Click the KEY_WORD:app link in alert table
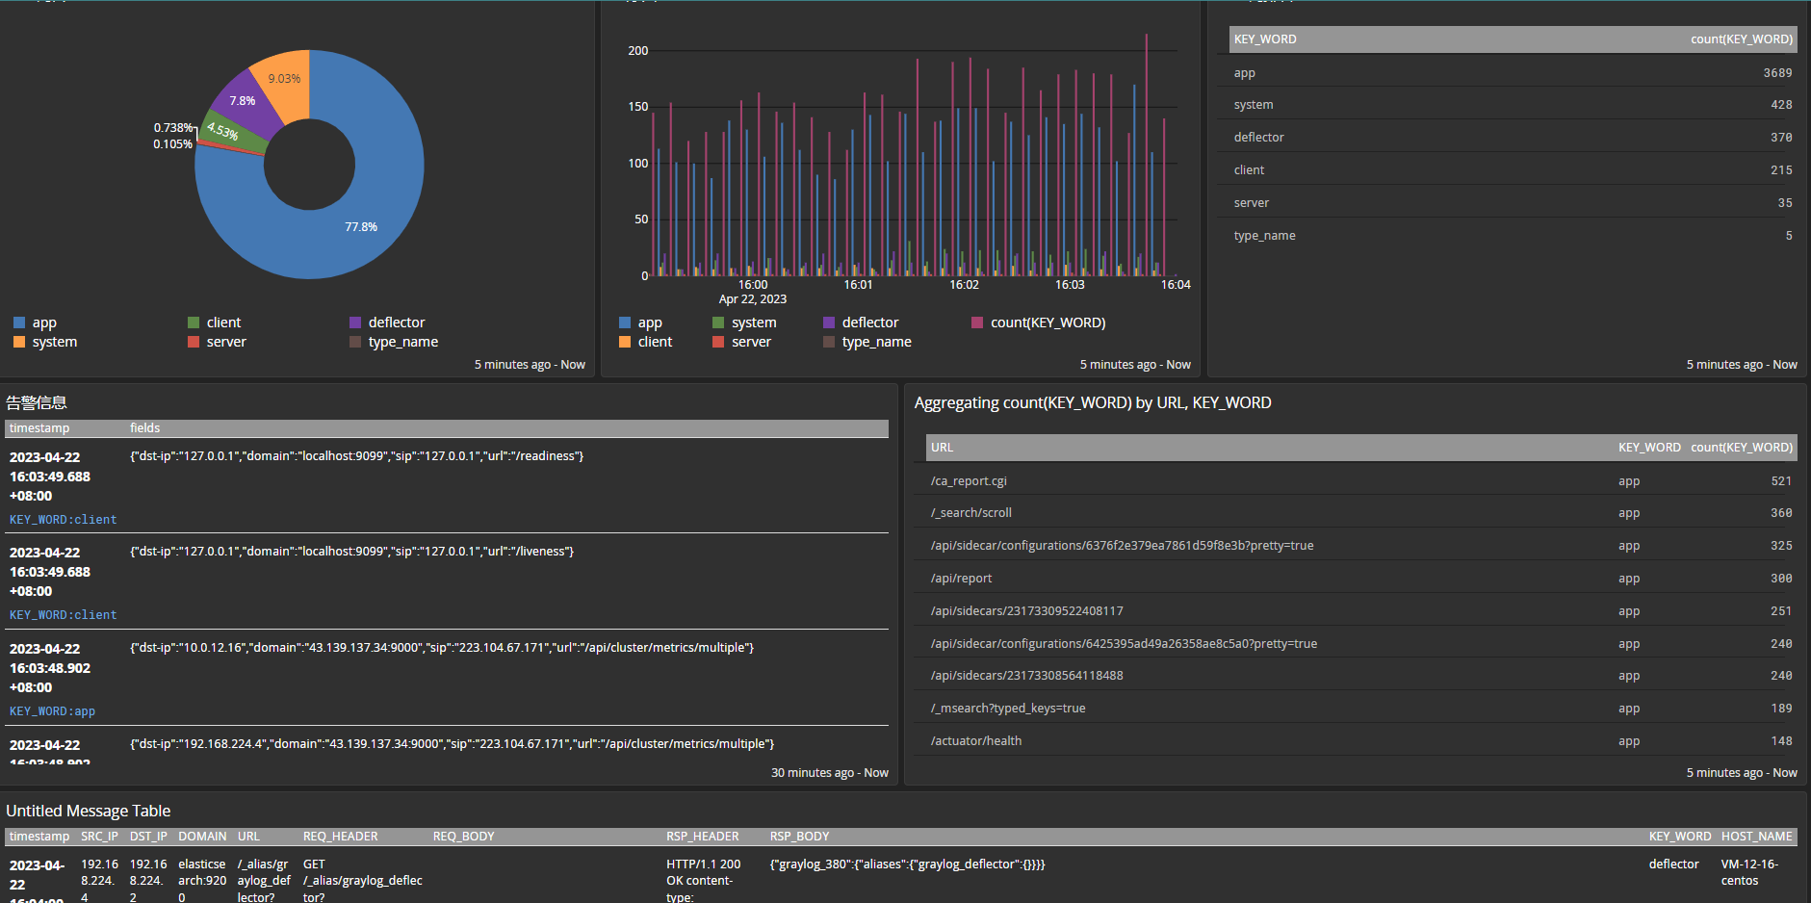Image resolution: width=1811 pixels, height=903 pixels. coord(52,711)
